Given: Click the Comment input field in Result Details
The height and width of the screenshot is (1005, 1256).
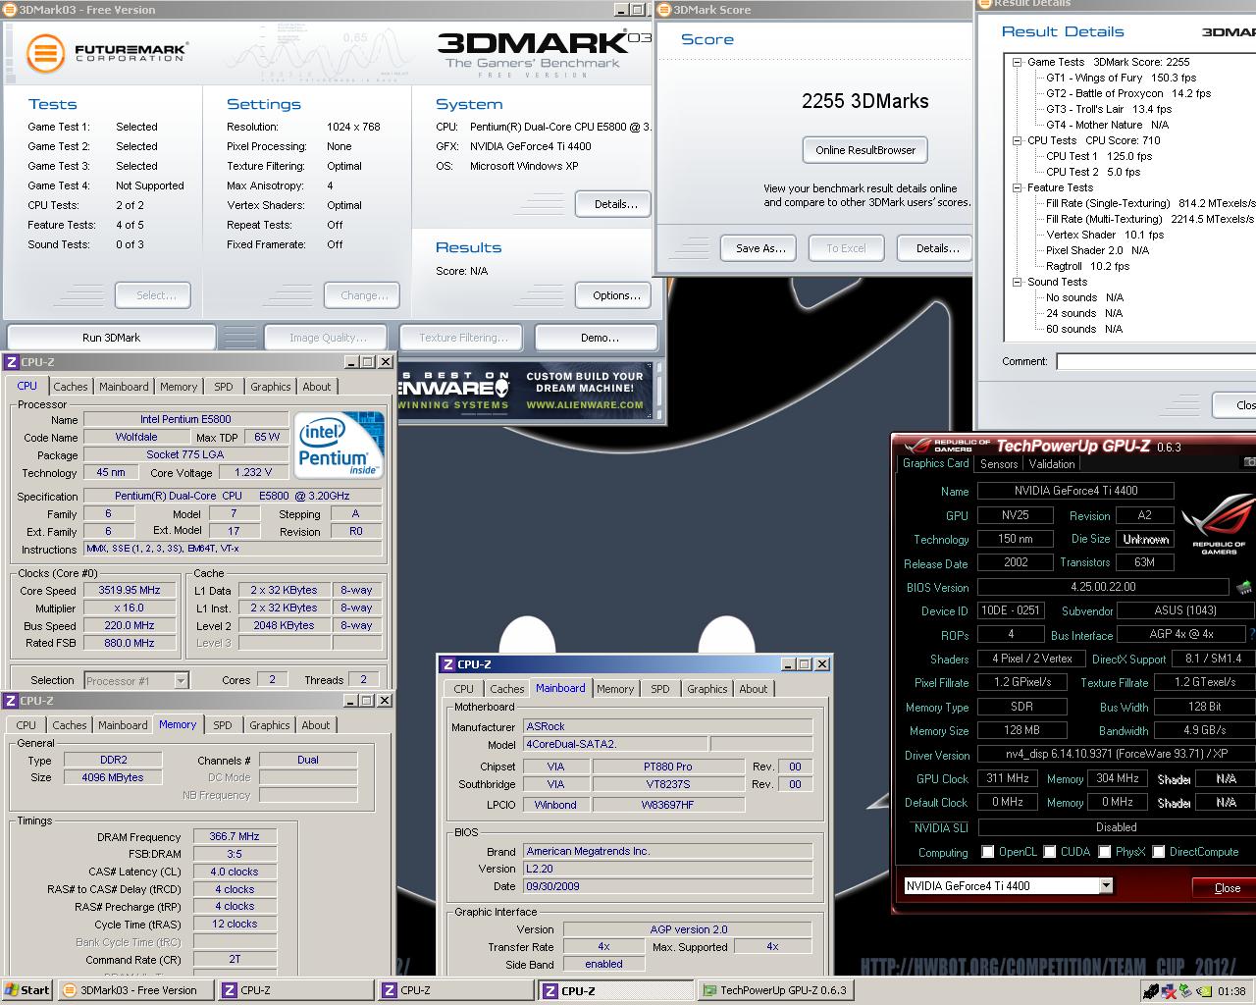Looking at the screenshot, I should [x=1156, y=361].
